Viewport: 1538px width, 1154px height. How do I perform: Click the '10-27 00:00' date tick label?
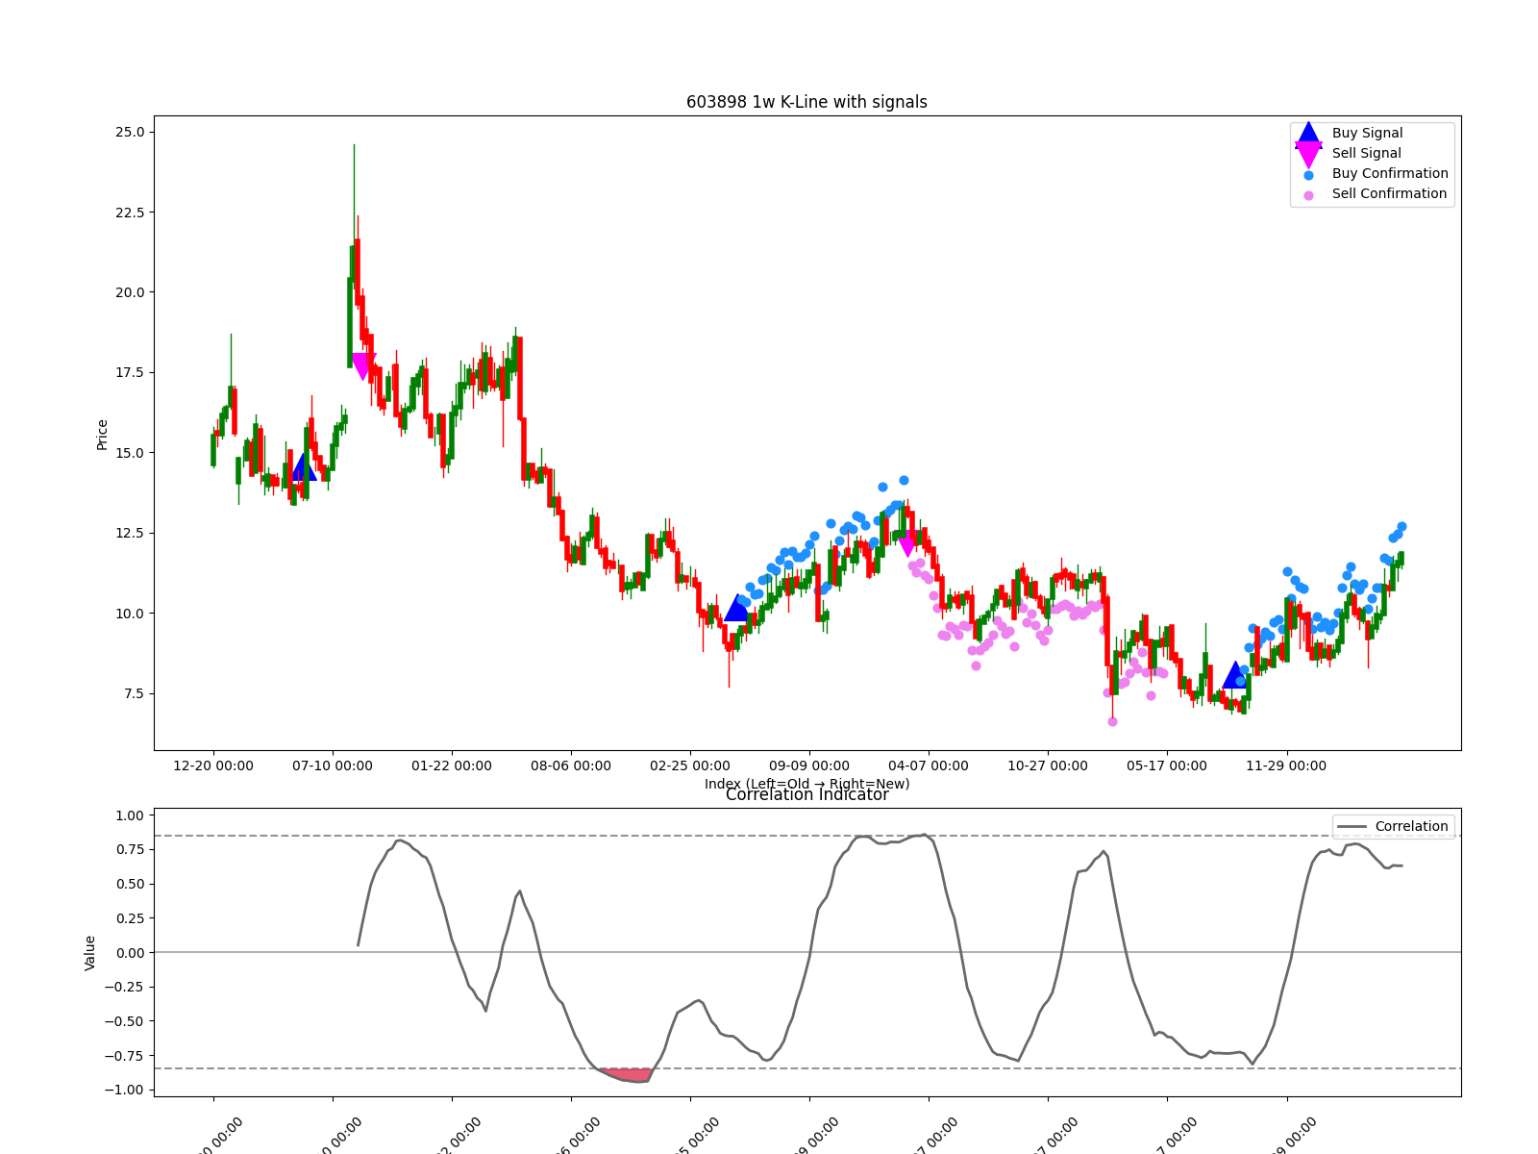tap(1048, 765)
